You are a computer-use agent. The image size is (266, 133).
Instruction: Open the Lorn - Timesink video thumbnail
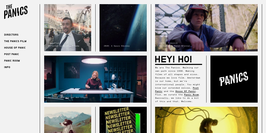click(x=206, y=28)
